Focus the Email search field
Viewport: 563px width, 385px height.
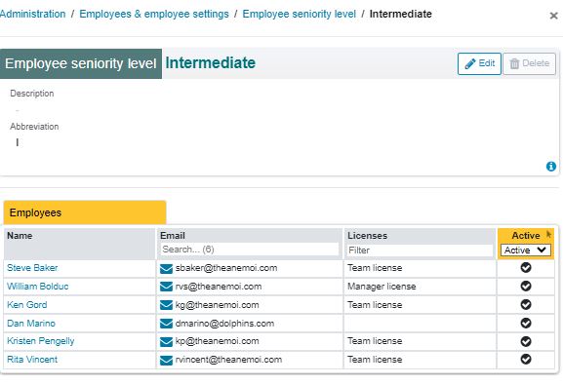point(249,250)
